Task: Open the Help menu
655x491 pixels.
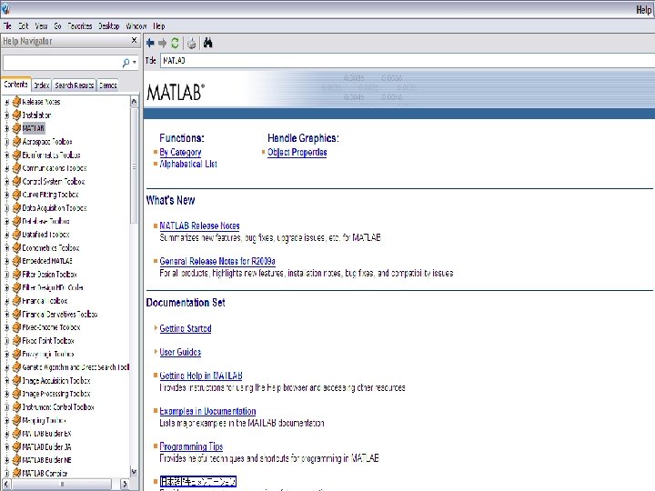Action: pos(158,25)
